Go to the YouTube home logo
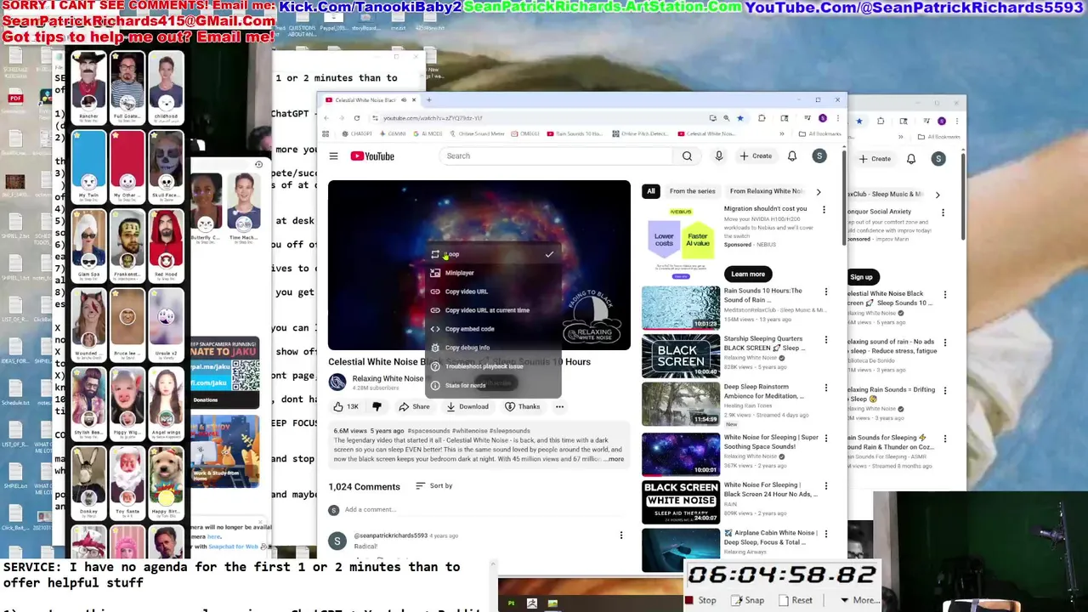 (372, 156)
